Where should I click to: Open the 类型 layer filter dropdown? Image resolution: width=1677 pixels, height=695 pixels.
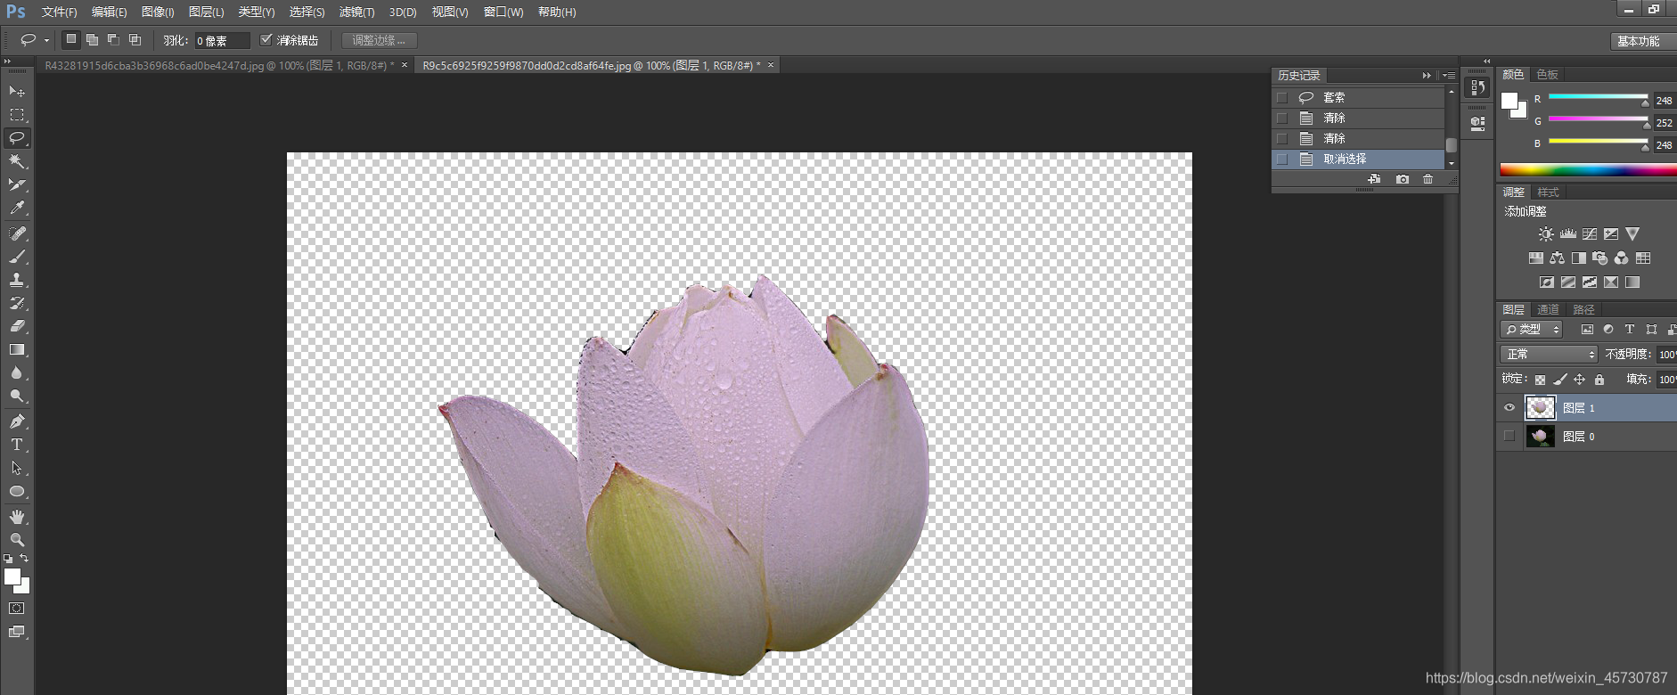click(1532, 329)
